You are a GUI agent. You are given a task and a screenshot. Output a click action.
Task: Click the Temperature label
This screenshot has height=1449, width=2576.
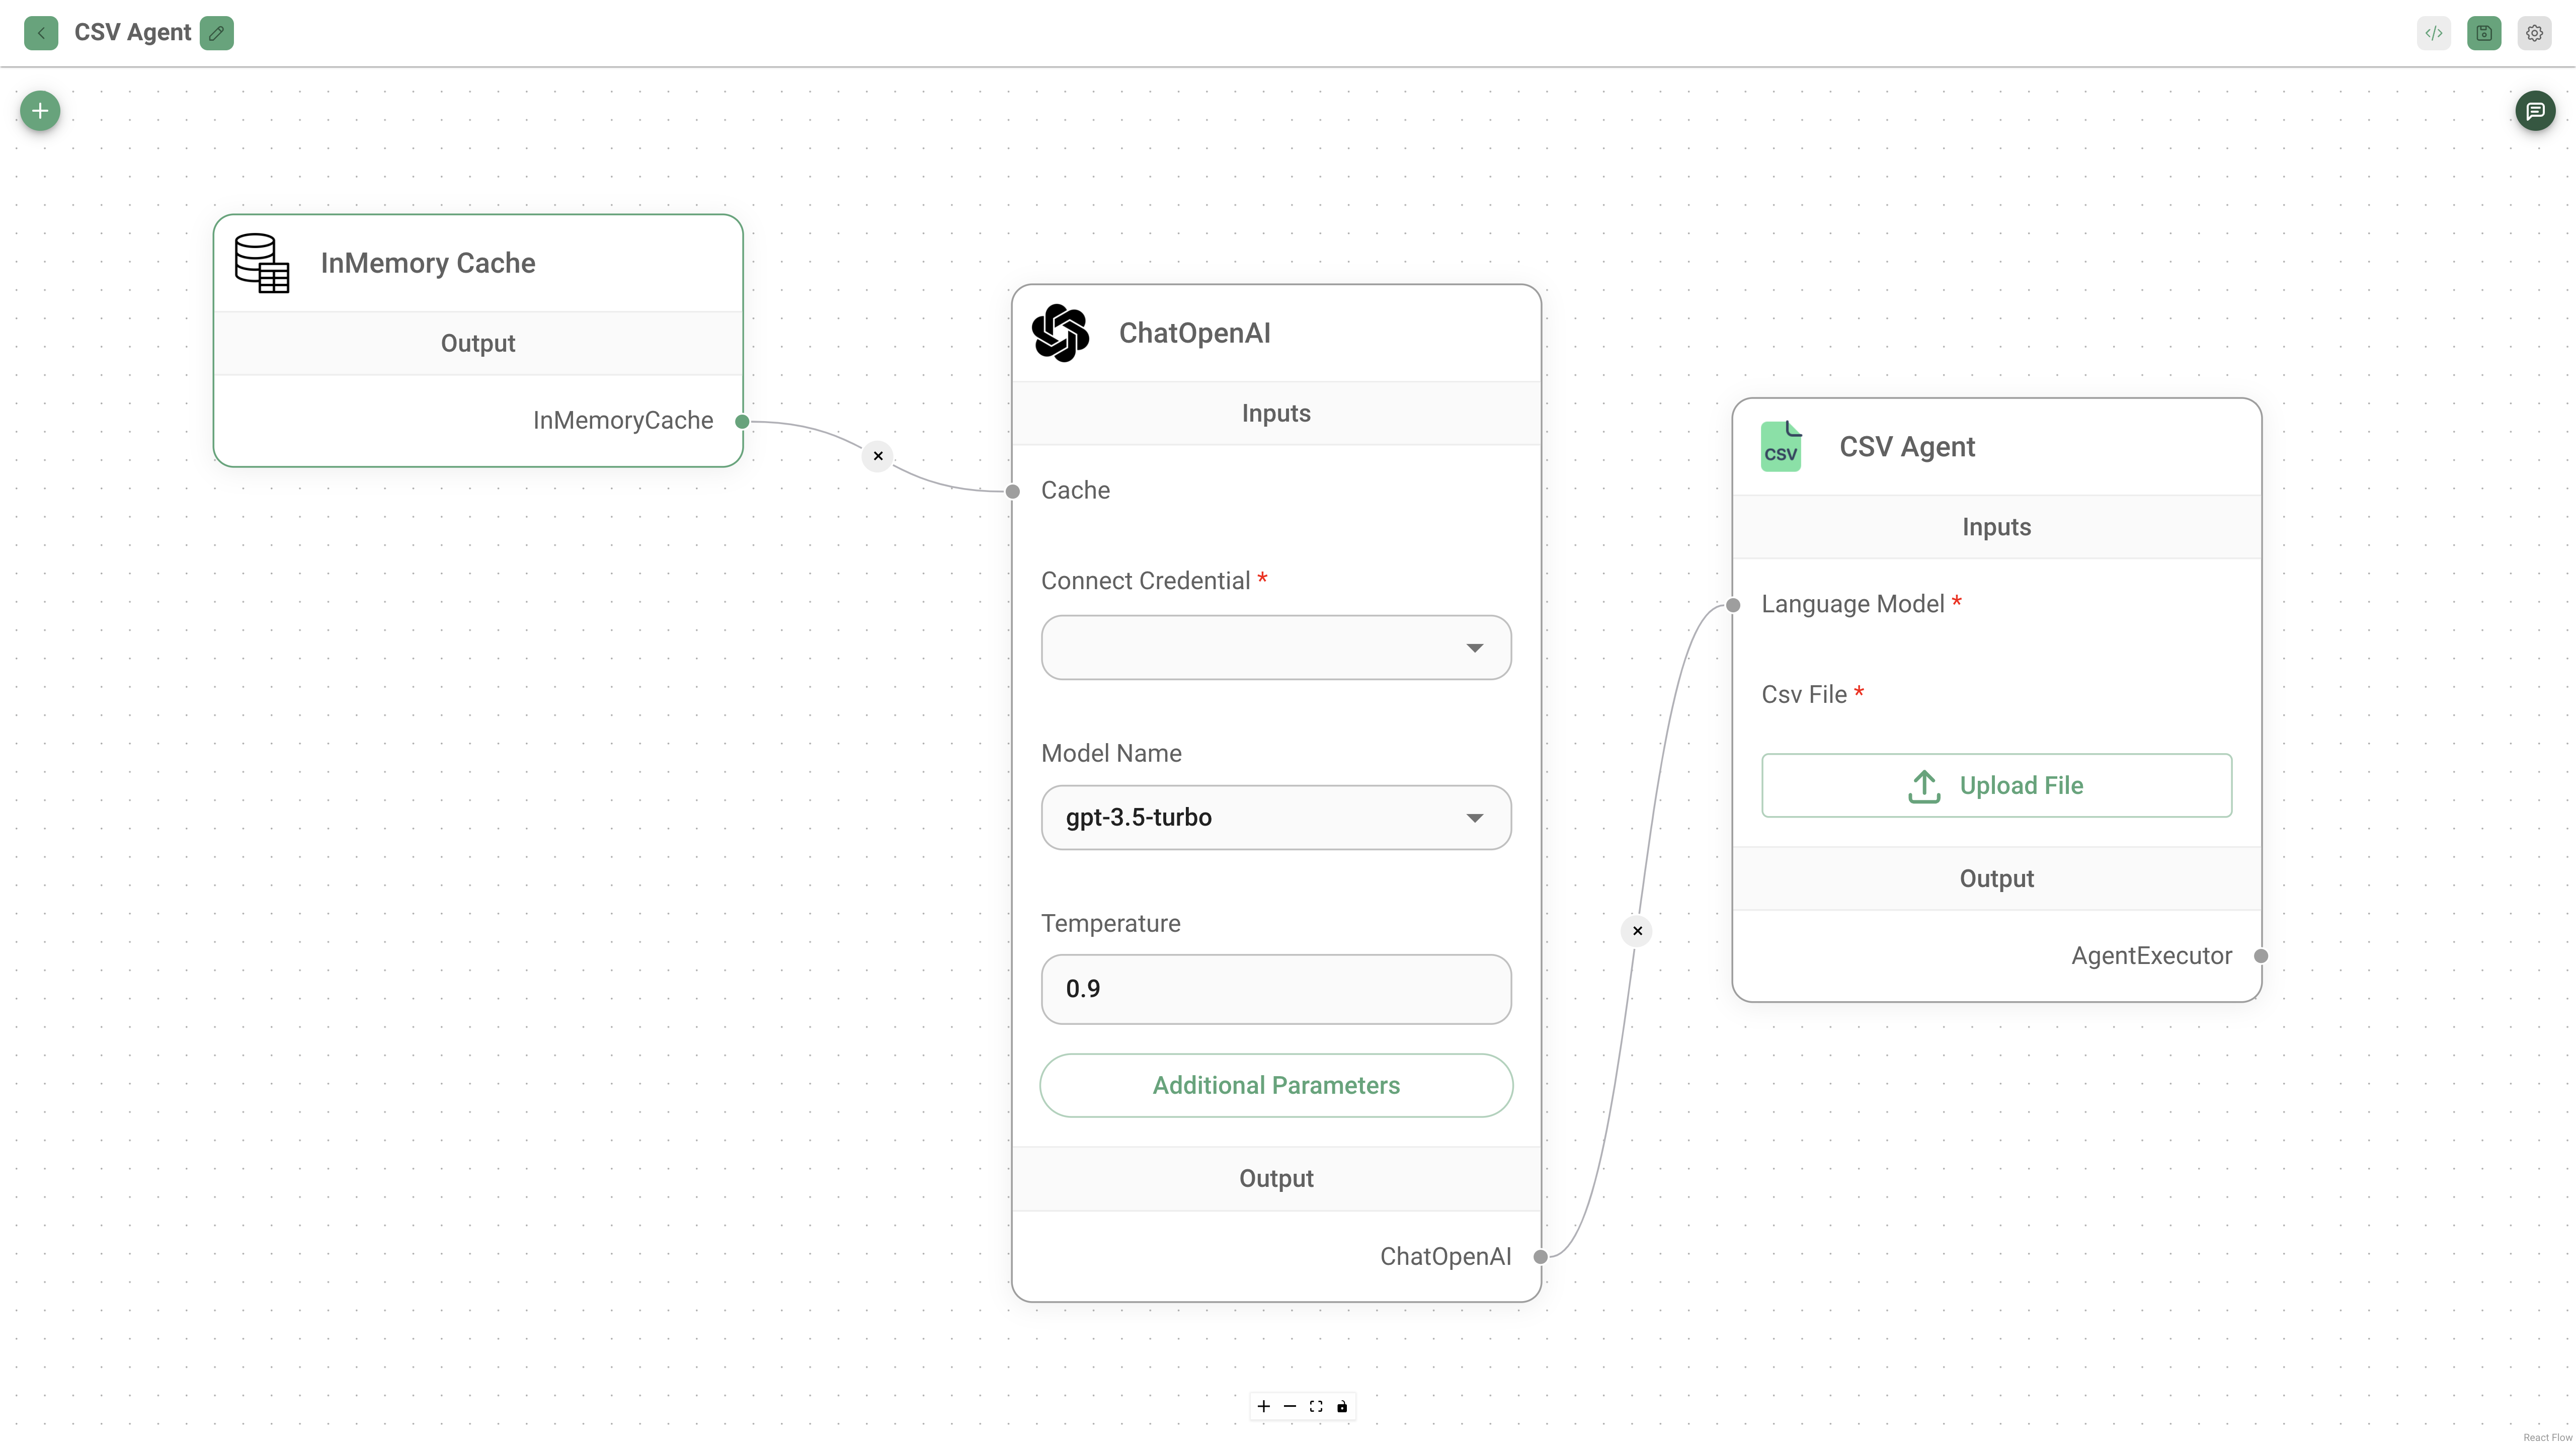(x=1110, y=924)
